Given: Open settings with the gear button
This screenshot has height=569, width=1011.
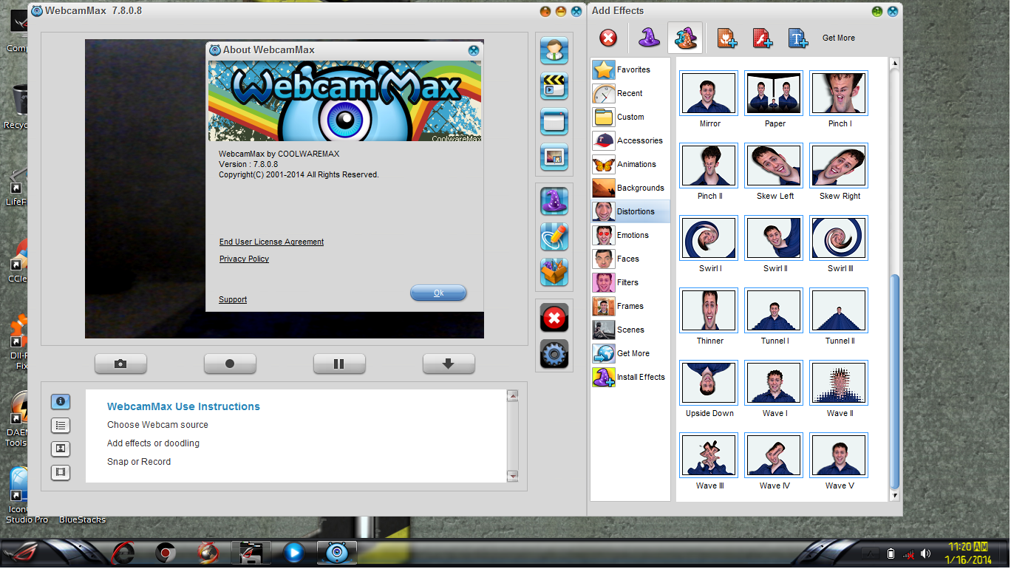Looking at the screenshot, I should [x=554, y=355].
